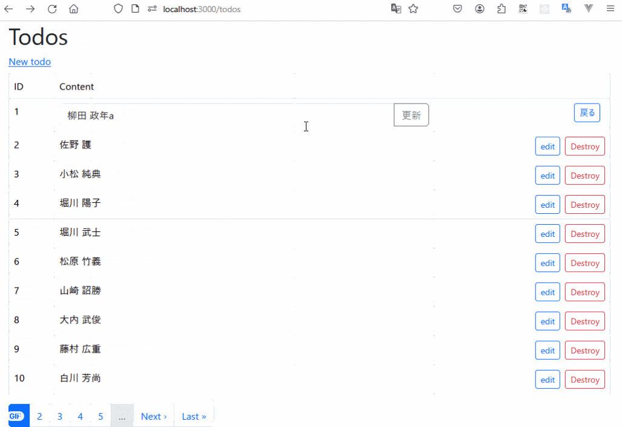Select text 山崎 詔勝 in row 7

tap(80, 291)
